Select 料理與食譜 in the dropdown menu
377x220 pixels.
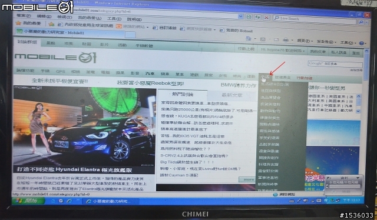269,164
